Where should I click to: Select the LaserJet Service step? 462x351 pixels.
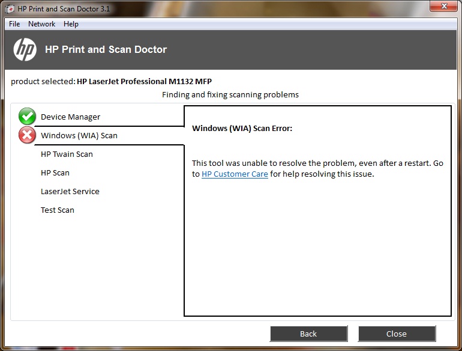click(x=70, y=191)
